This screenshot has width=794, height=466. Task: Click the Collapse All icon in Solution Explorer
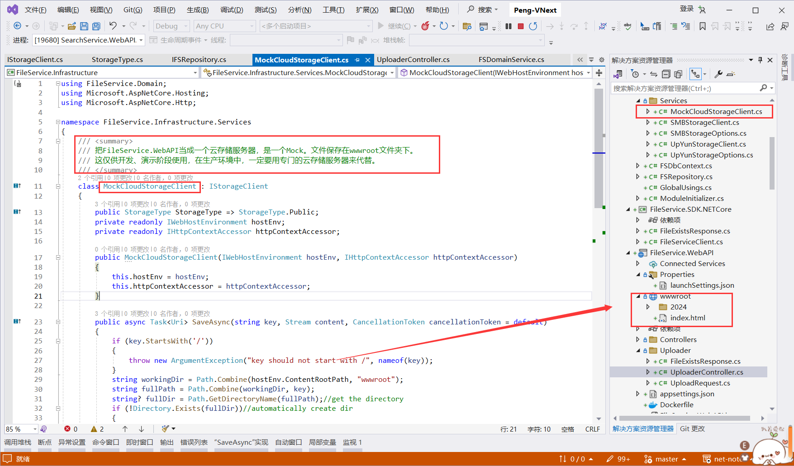pyautogui.click(x=666, y=74)
